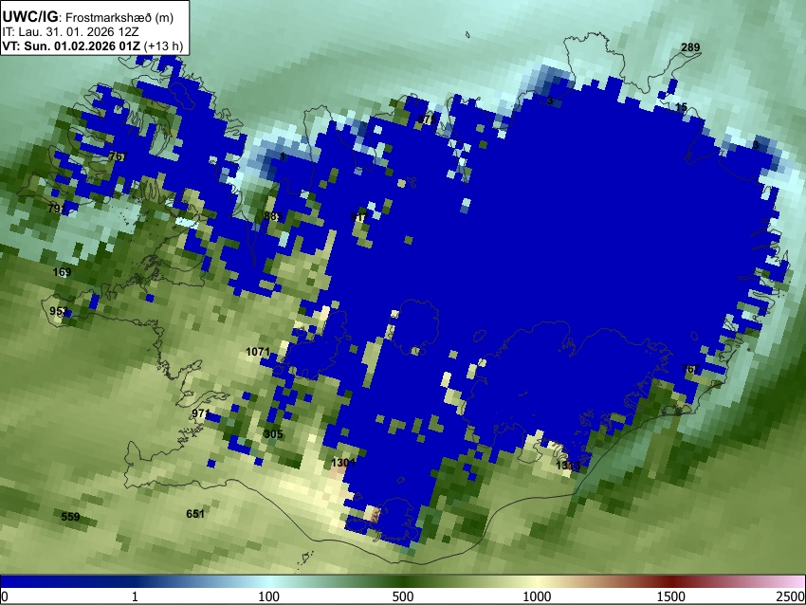Click the color scale tick label 1500
Viewport: 806px width, 605px height.
tap(671, 596)
